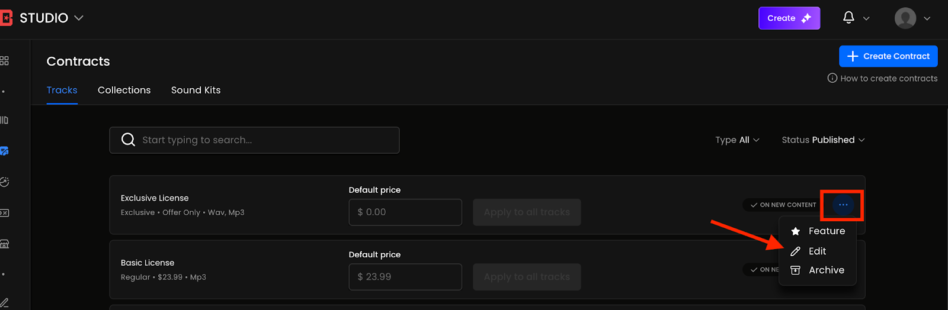Click the Exclusive License default price field
The width and height of the screenshot is (948, 310).
405,212
